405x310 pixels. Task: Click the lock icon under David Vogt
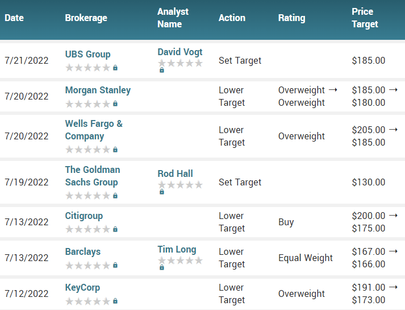[x=162, y=70]
